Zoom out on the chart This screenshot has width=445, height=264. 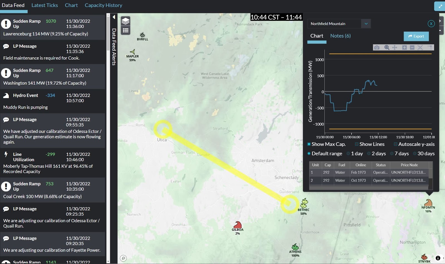pyautogui.click(x=412, y=47)
